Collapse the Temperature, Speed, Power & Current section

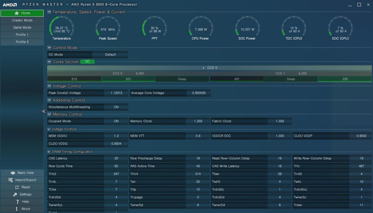coord(49,12)
